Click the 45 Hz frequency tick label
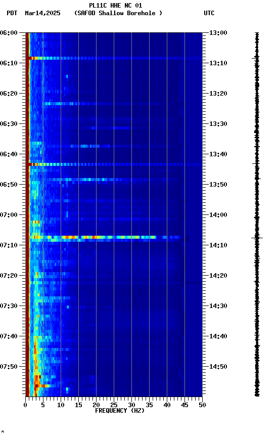Screen dimensions: 279x437 click(184, 405)
